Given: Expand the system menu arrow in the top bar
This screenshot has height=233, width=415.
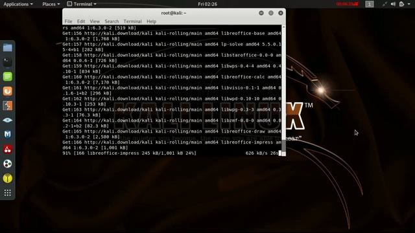Looking at the screenshot, I should click(409, 4).
